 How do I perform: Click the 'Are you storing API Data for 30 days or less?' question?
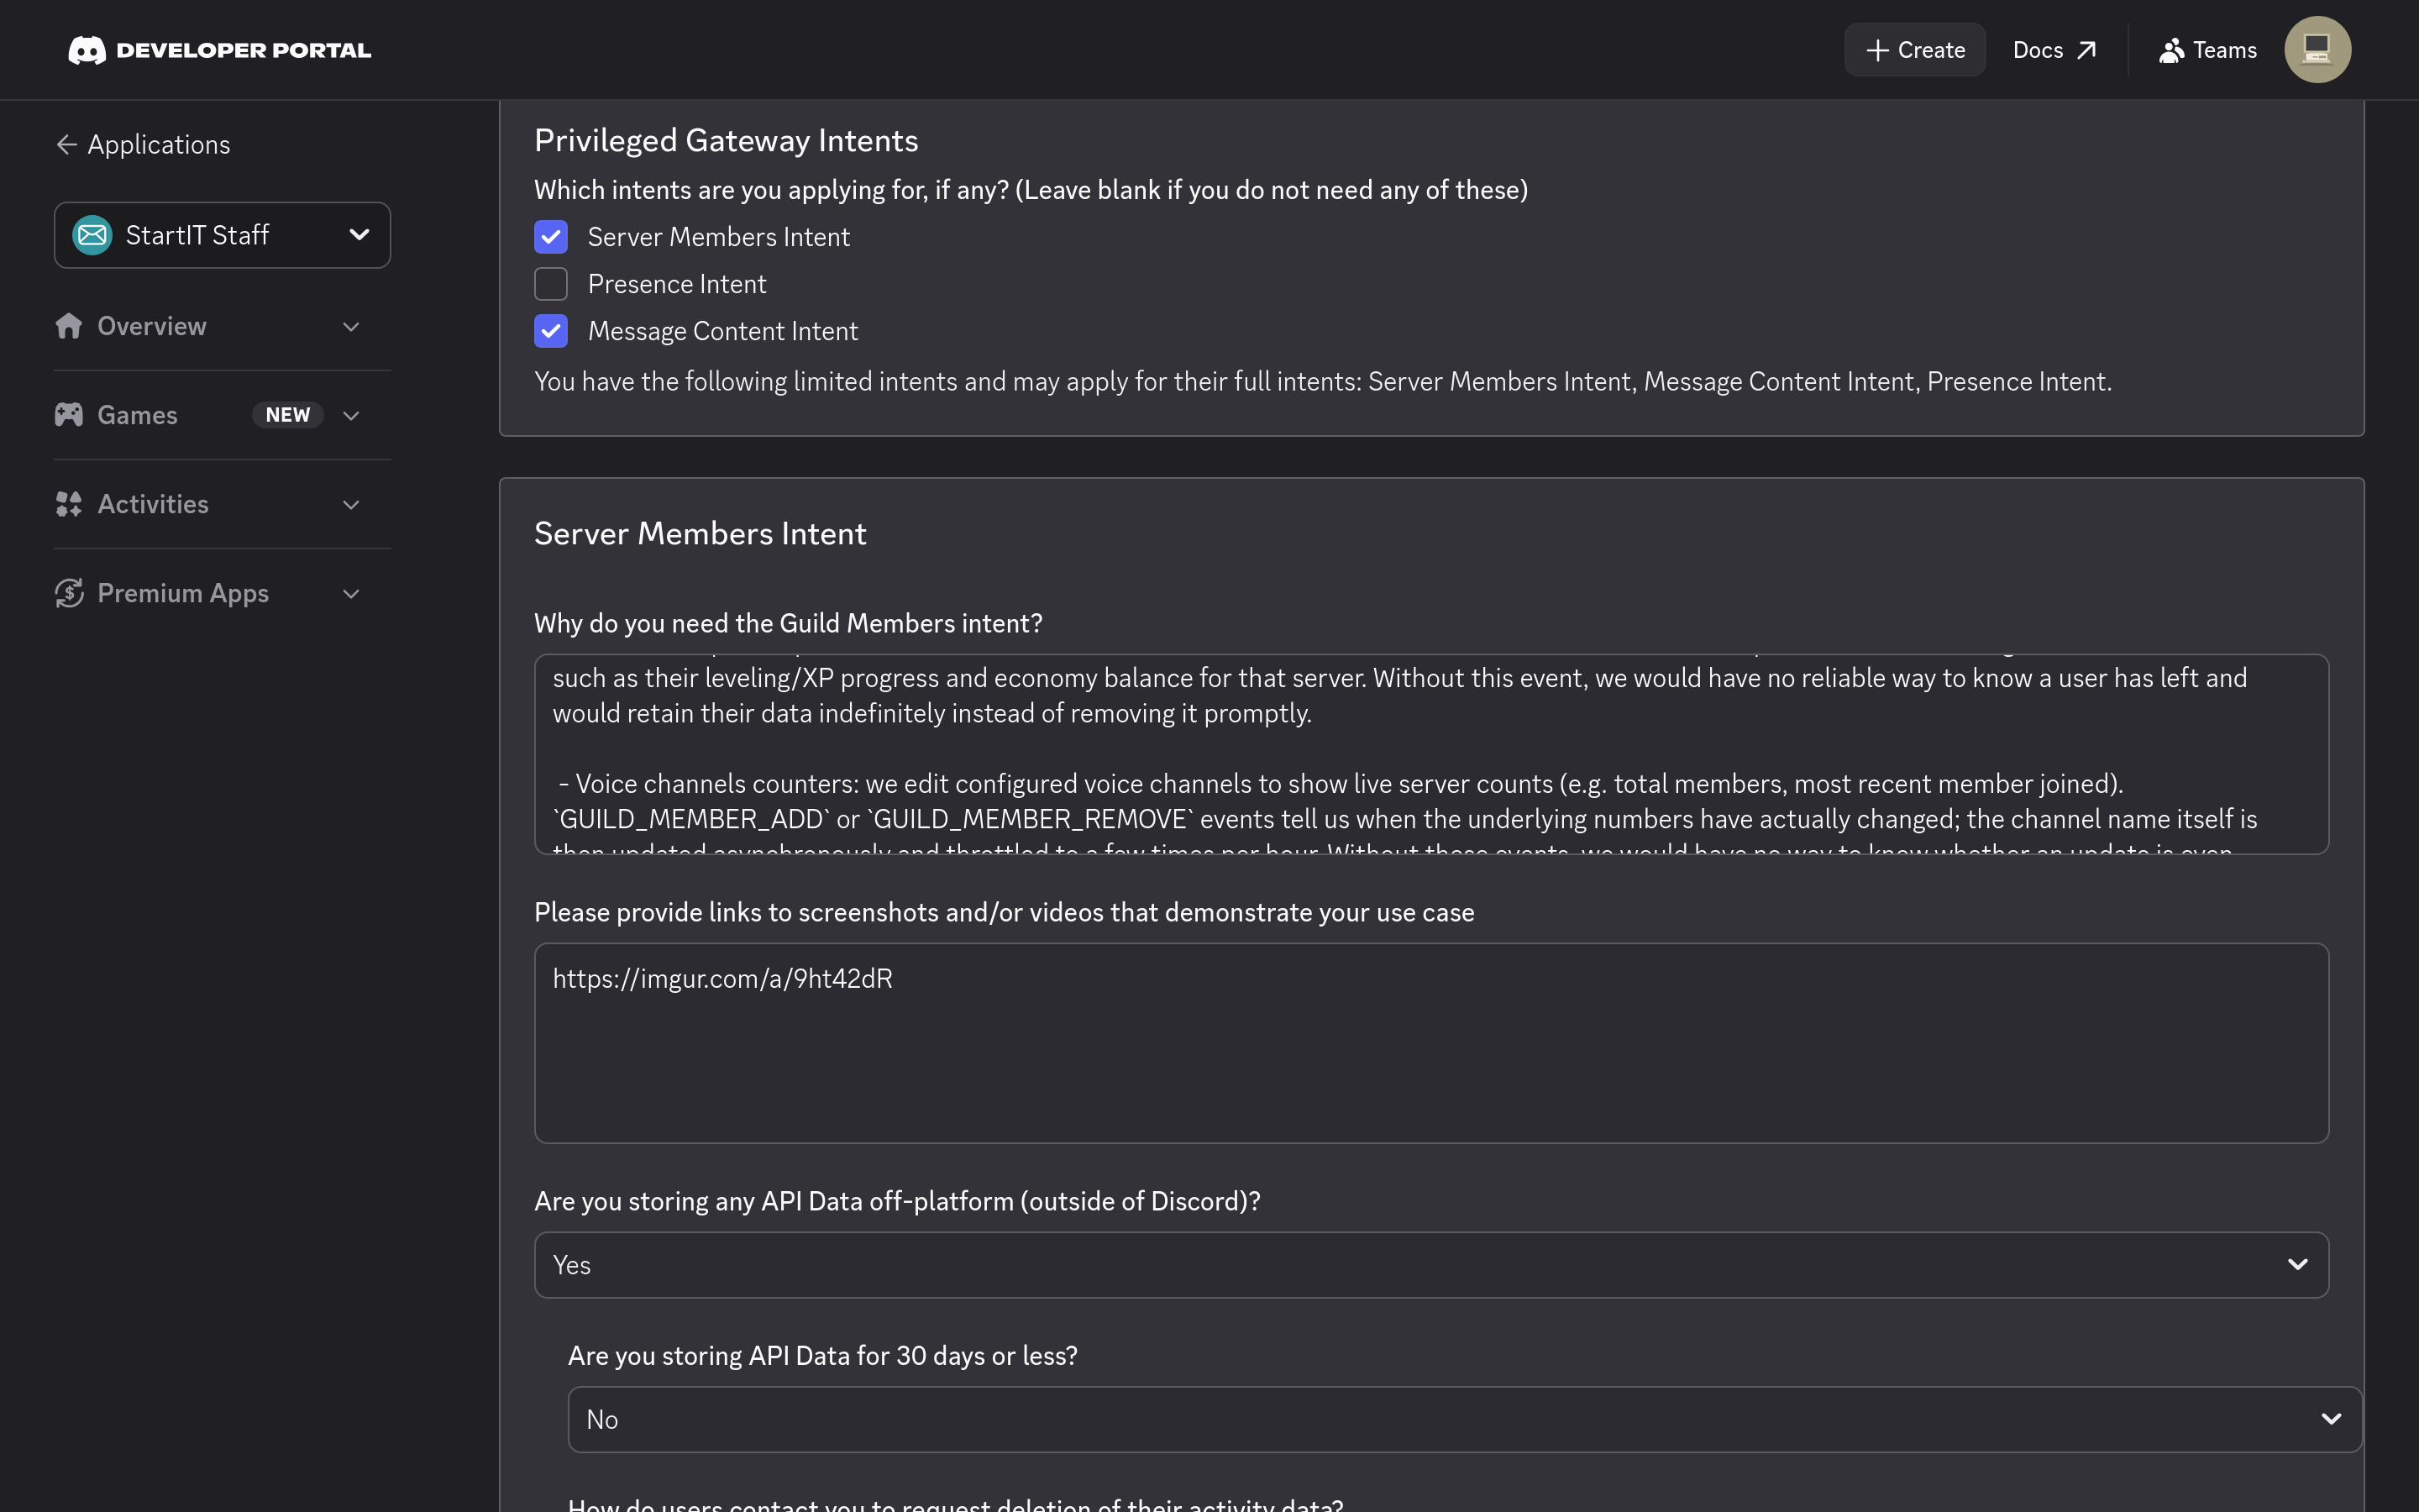[822, 1355]
